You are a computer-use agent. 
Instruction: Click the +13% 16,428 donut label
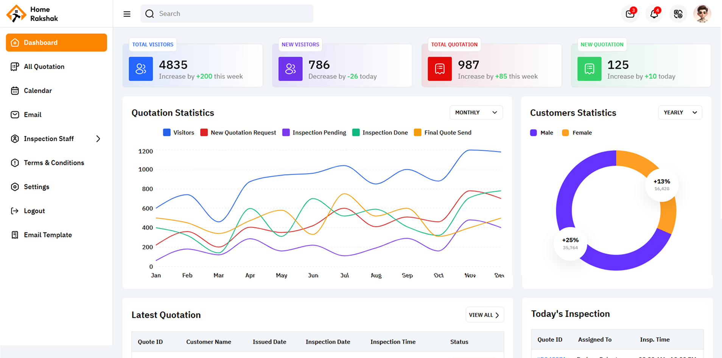click(x=661, y=184)
